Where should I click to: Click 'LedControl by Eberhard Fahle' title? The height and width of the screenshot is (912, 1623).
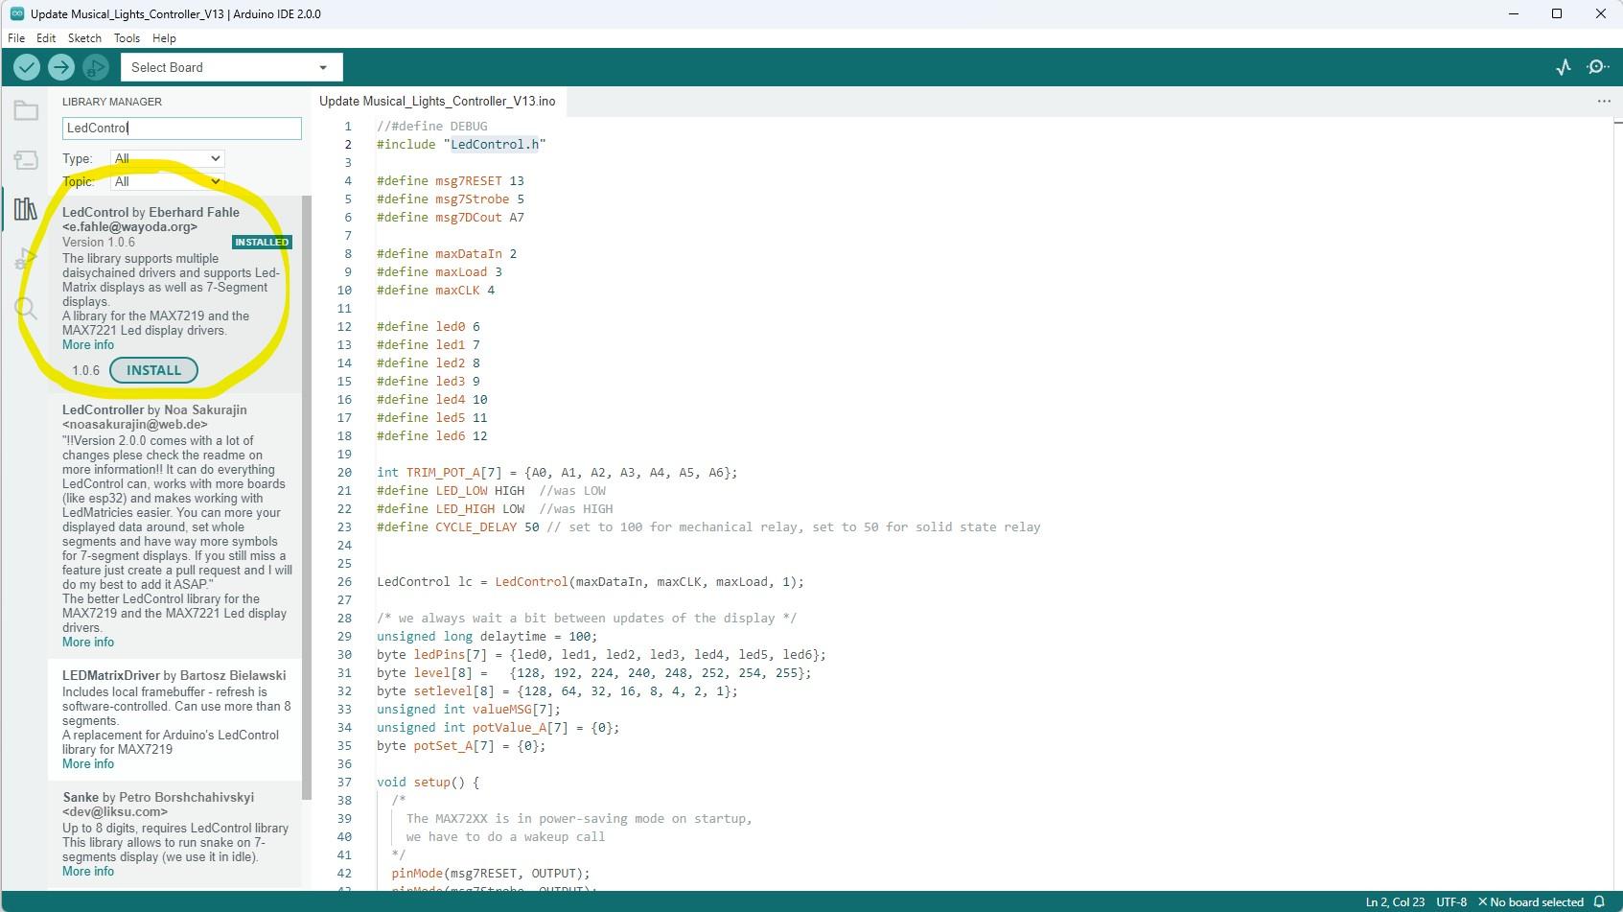(x=151, y=213)
